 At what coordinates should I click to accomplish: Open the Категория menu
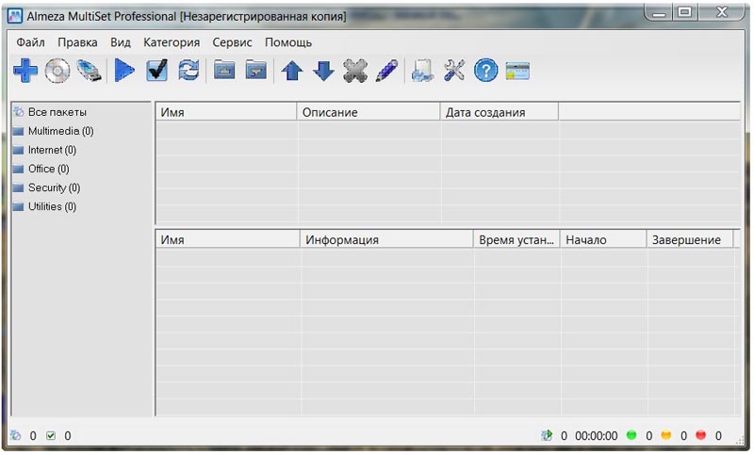pyautogui.click(x=172, y=42)
